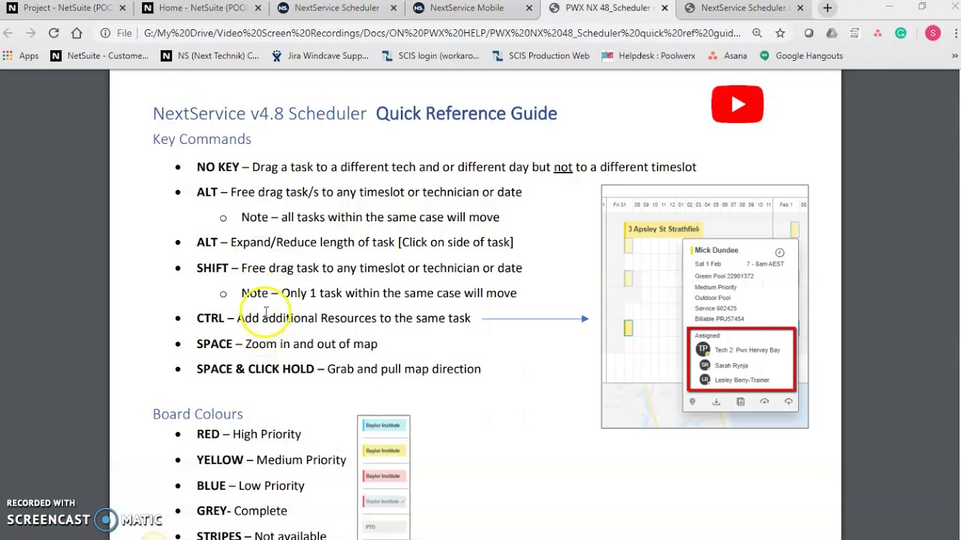Click the SHIFT Free drag task line
The height and width of the screenshot is (540, 961).
click(359, 268)
